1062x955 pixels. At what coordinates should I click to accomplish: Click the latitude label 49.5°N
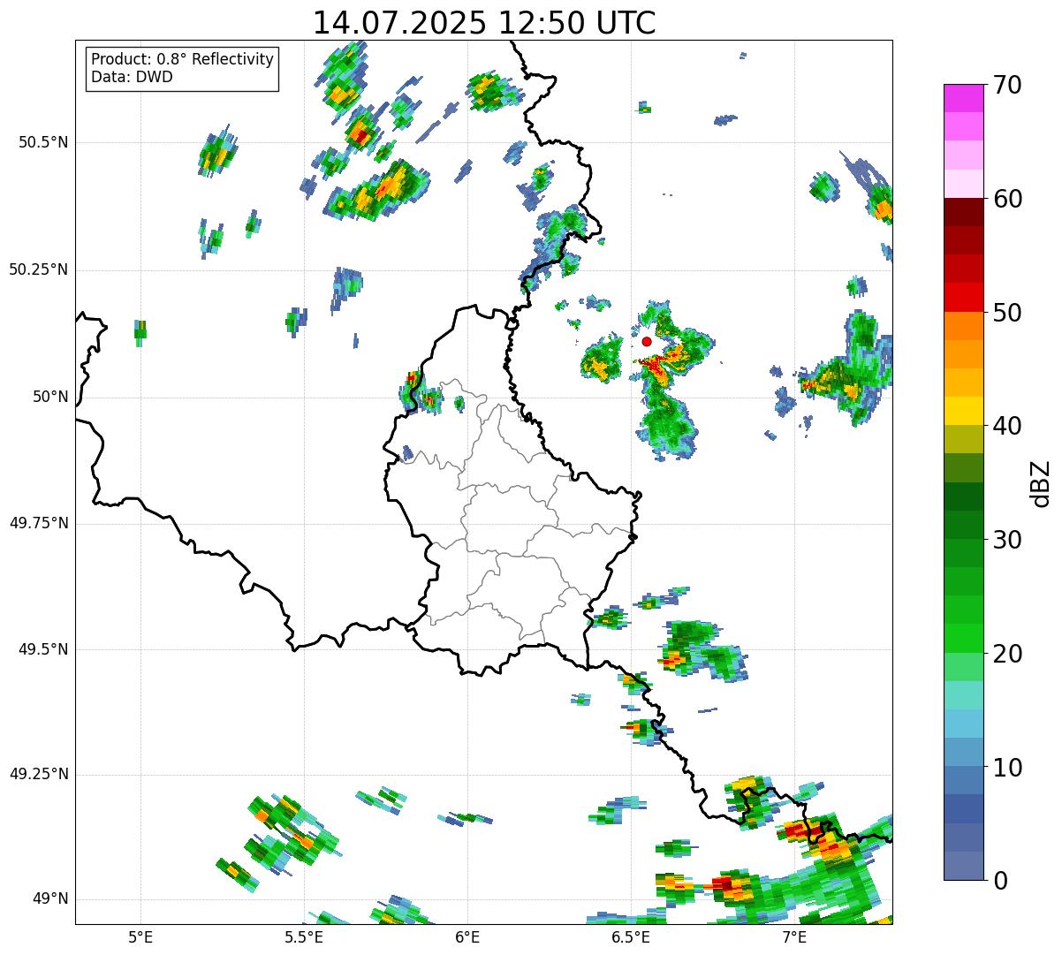pyautogui.click(x=43, y=649)
